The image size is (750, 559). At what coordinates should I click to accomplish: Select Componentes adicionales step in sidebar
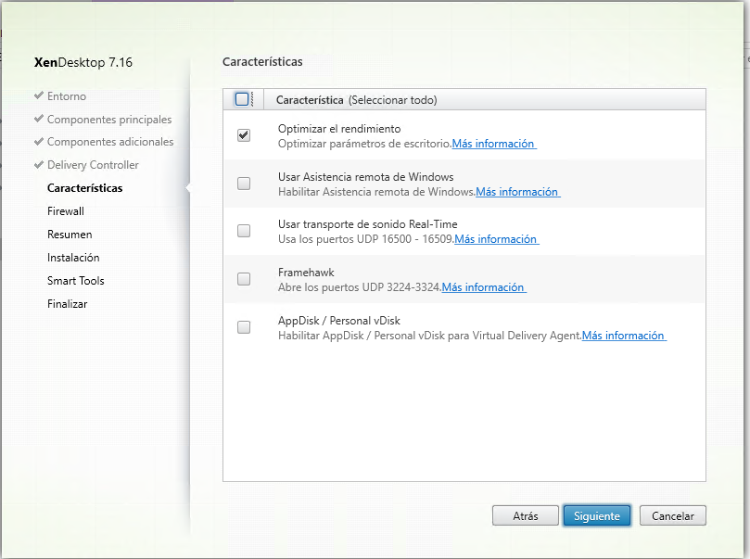point(110,142)
